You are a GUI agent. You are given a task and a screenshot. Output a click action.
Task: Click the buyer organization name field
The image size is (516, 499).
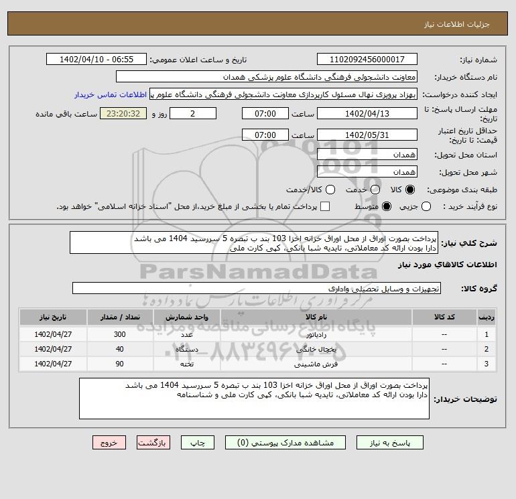click(267, 77)
